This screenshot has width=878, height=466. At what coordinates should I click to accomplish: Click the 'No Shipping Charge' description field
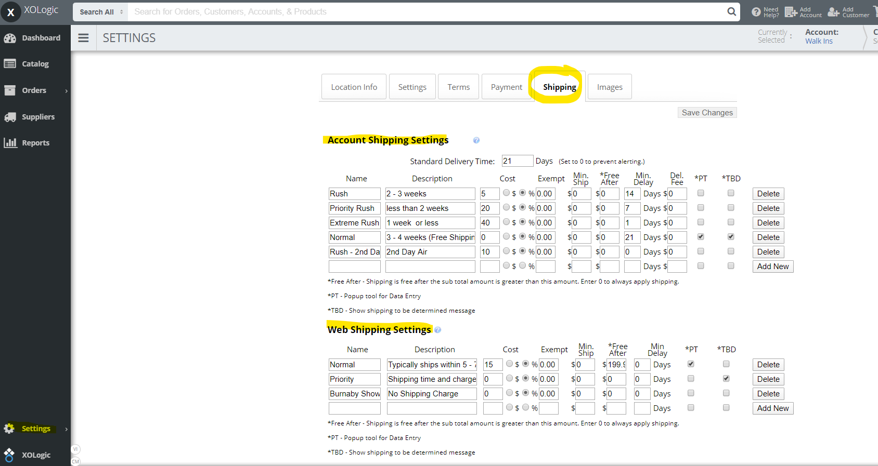coord(432,394)
